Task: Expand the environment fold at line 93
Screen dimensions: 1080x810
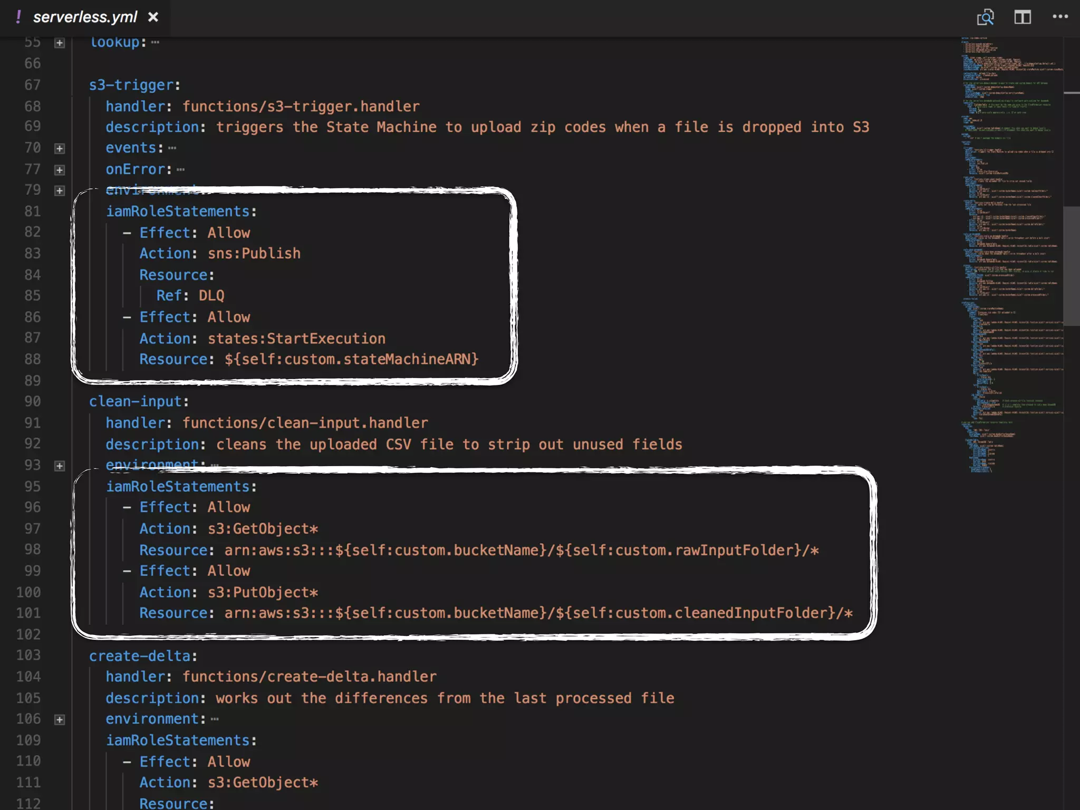Action: coord(60,466)
